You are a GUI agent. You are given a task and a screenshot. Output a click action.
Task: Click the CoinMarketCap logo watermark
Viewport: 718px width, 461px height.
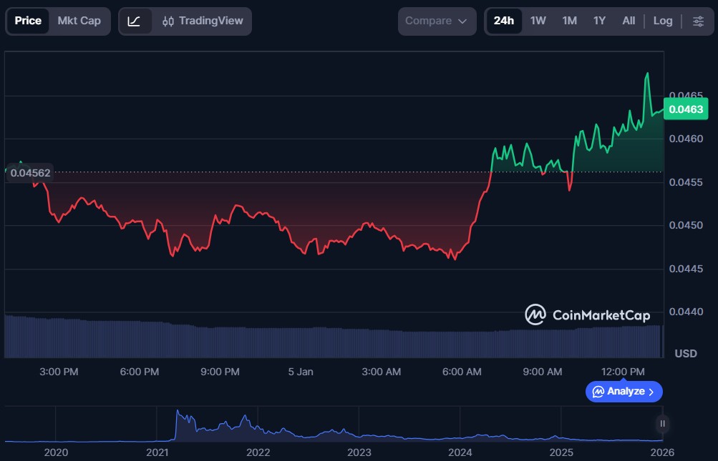(587, 314)
